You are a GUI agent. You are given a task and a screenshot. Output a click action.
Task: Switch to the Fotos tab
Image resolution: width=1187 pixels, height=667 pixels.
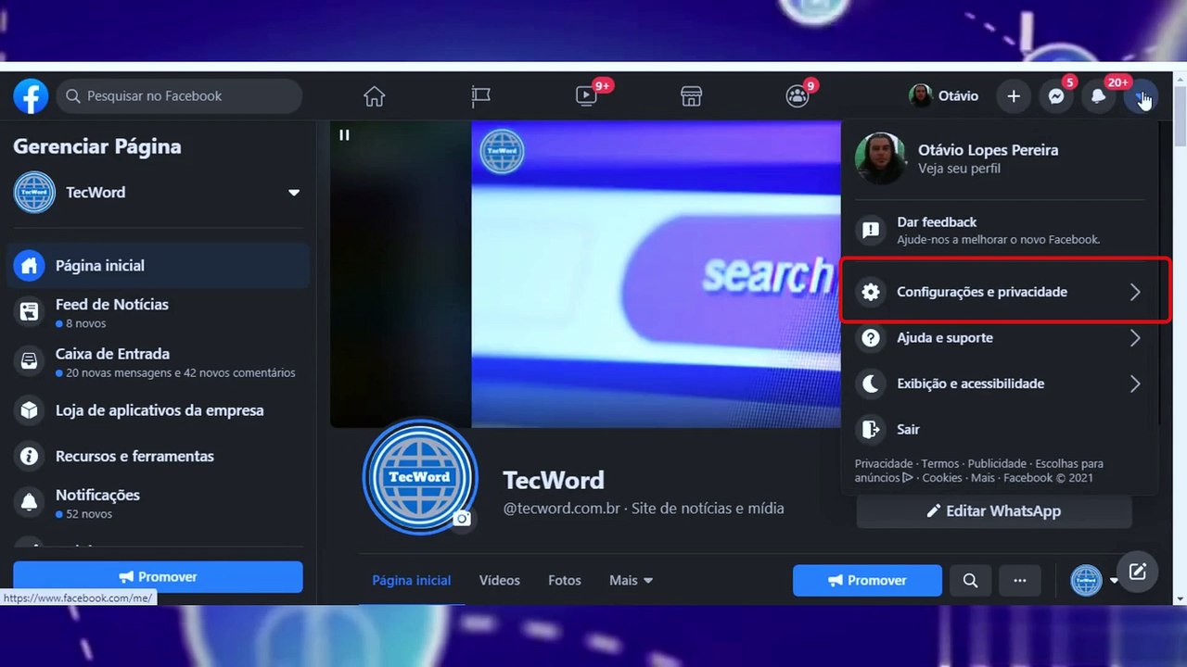[x=565, y=581]
